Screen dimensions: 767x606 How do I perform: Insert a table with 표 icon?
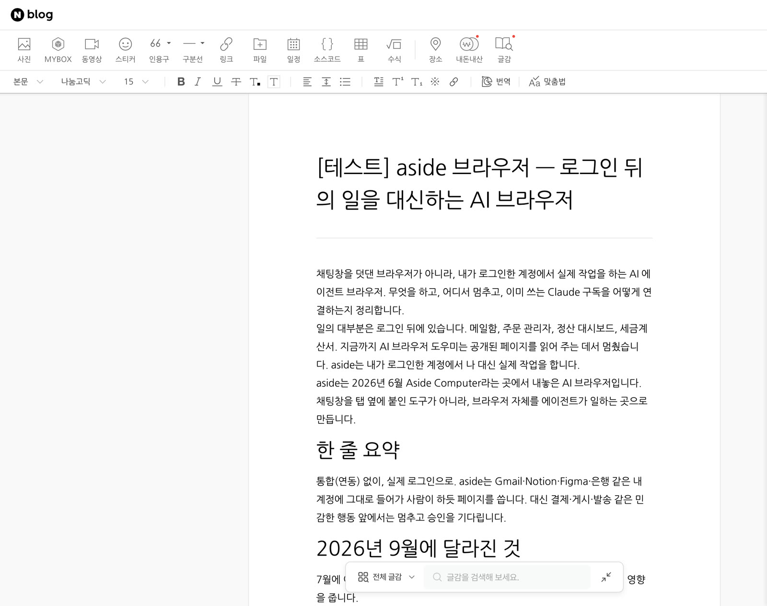coord(361,50)
